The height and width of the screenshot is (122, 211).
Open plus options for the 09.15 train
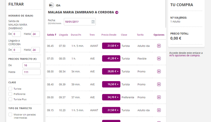point(159,110)
